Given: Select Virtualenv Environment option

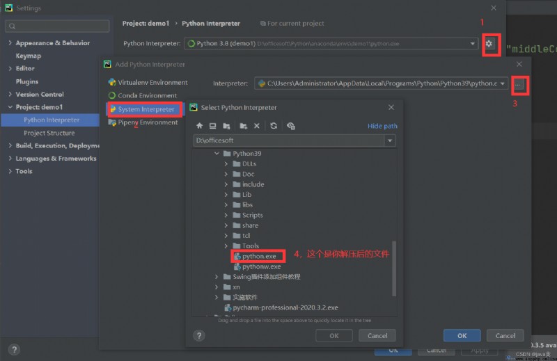Looking at the screenshot, I should click(148, 82).
